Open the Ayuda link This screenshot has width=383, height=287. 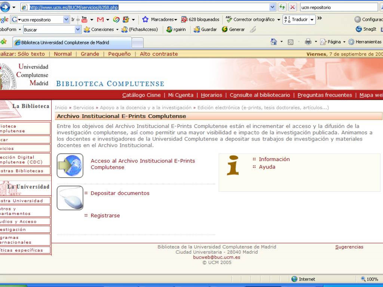tap(267, 167)
